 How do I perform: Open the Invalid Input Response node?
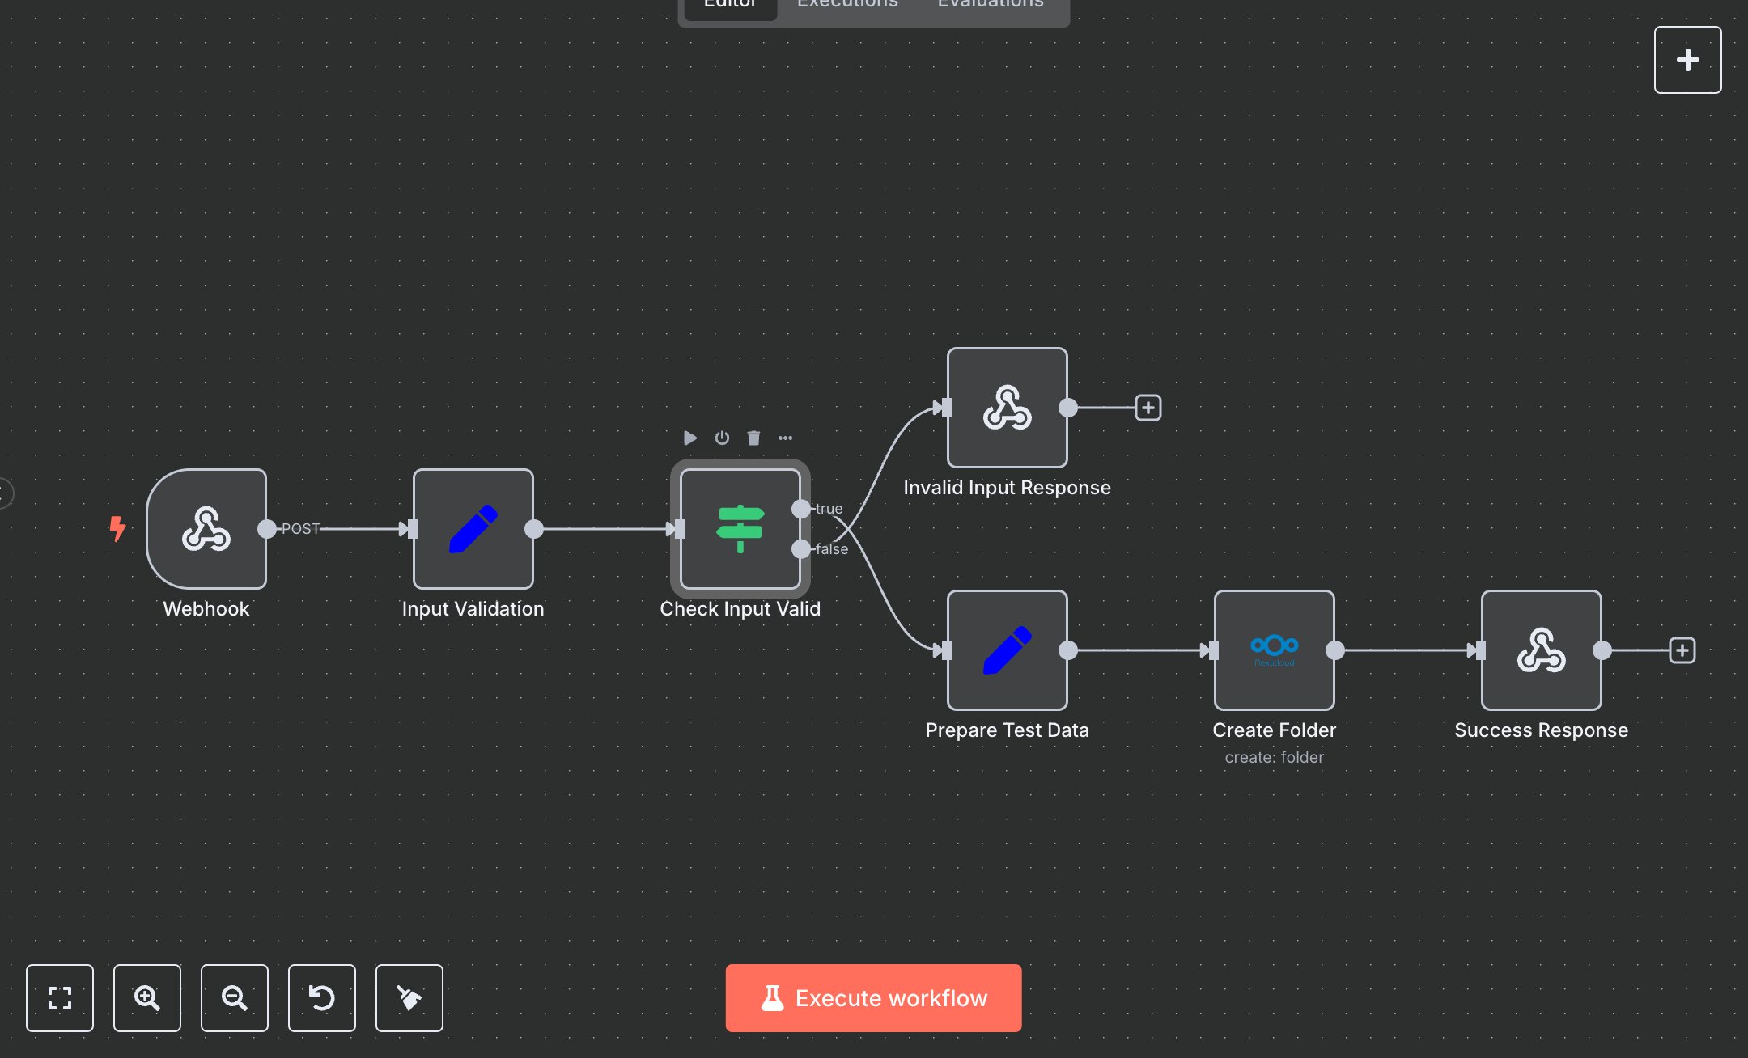click(x=1007, y=408)
